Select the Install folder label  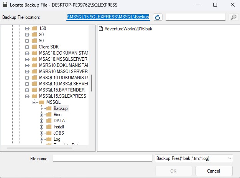point(59,127)
